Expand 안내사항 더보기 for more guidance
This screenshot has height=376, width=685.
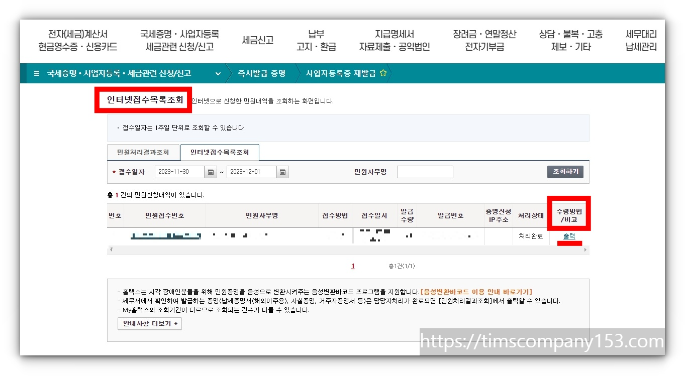[149, 323]
